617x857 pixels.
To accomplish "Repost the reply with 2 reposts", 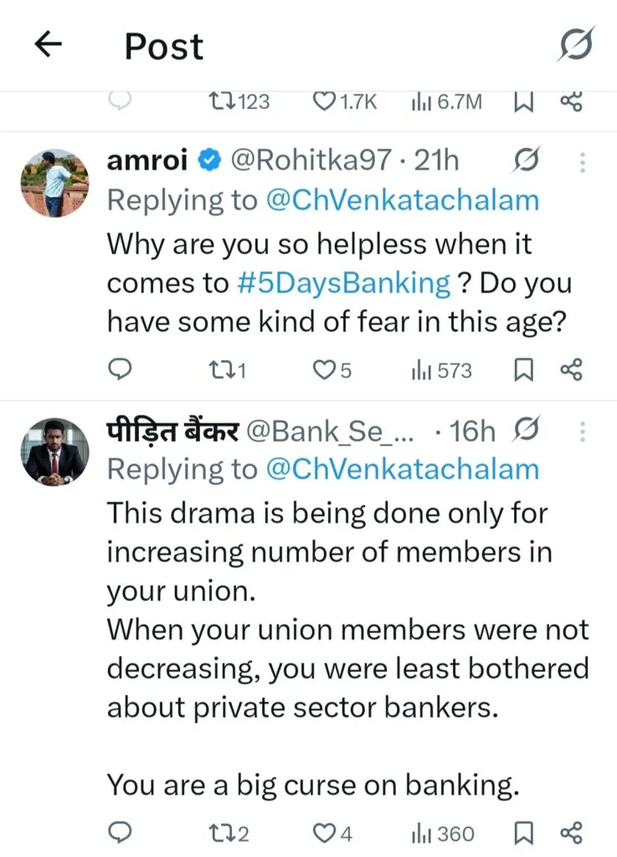I will click(223, 834).
